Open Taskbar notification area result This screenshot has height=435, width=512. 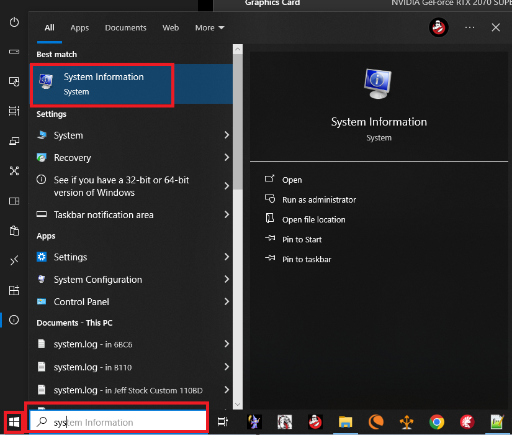[x=130, y=214]
